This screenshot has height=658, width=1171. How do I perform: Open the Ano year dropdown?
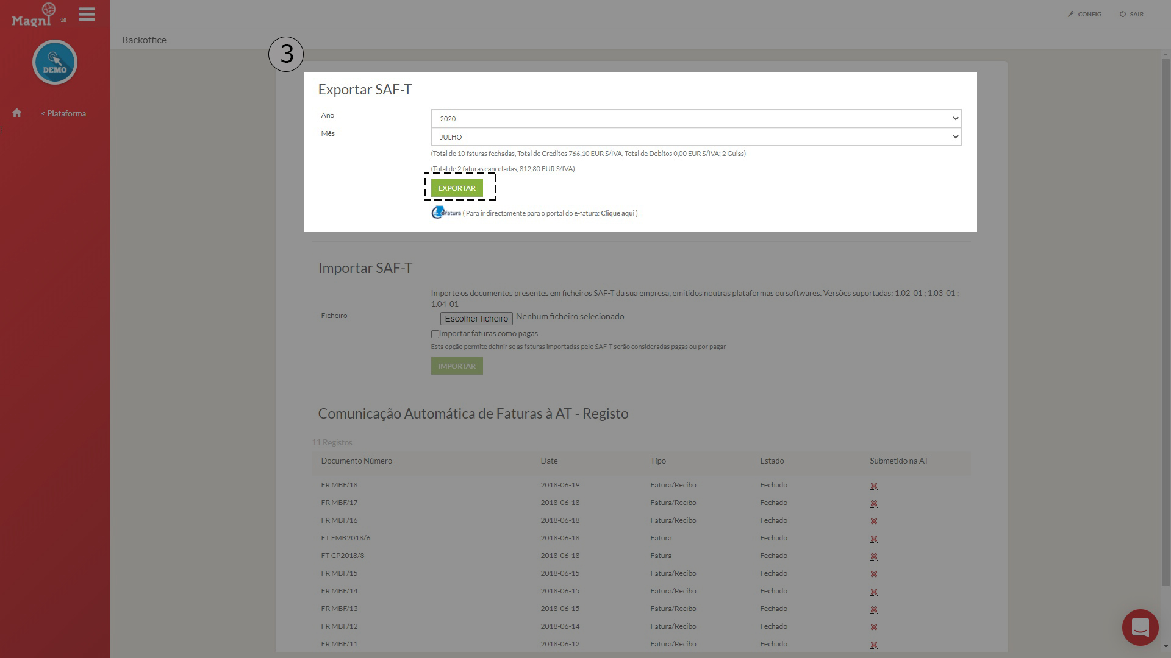pyautogui.click(x=696, y=118)
